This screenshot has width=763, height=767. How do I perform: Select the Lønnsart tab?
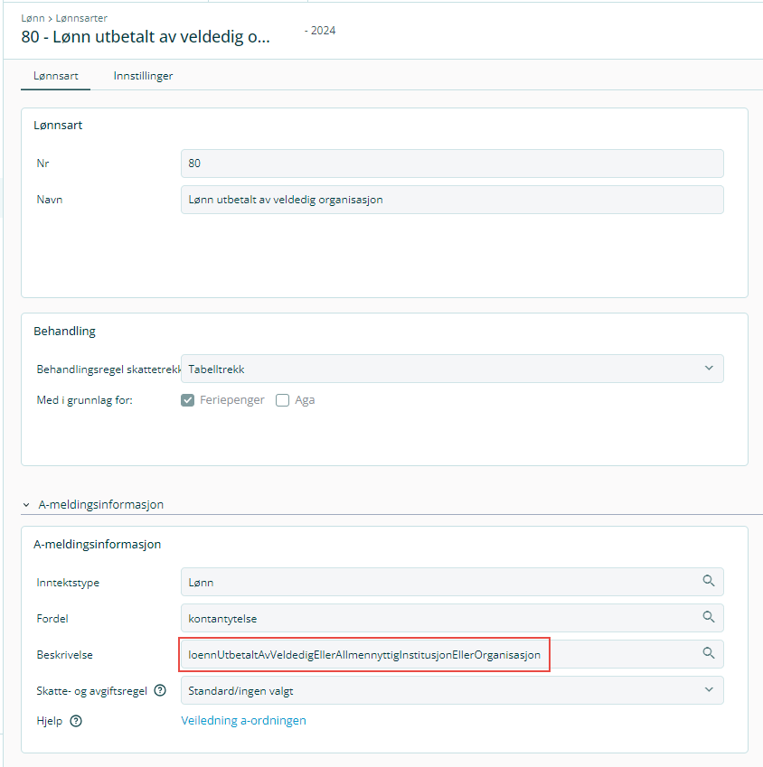point(55,76)
